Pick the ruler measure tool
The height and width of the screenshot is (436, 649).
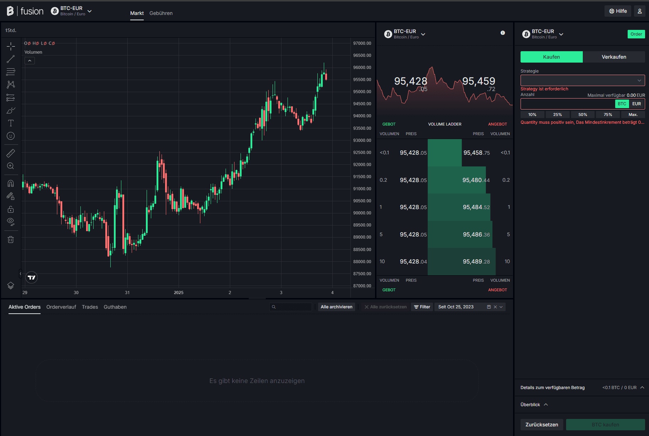point(11,153)
